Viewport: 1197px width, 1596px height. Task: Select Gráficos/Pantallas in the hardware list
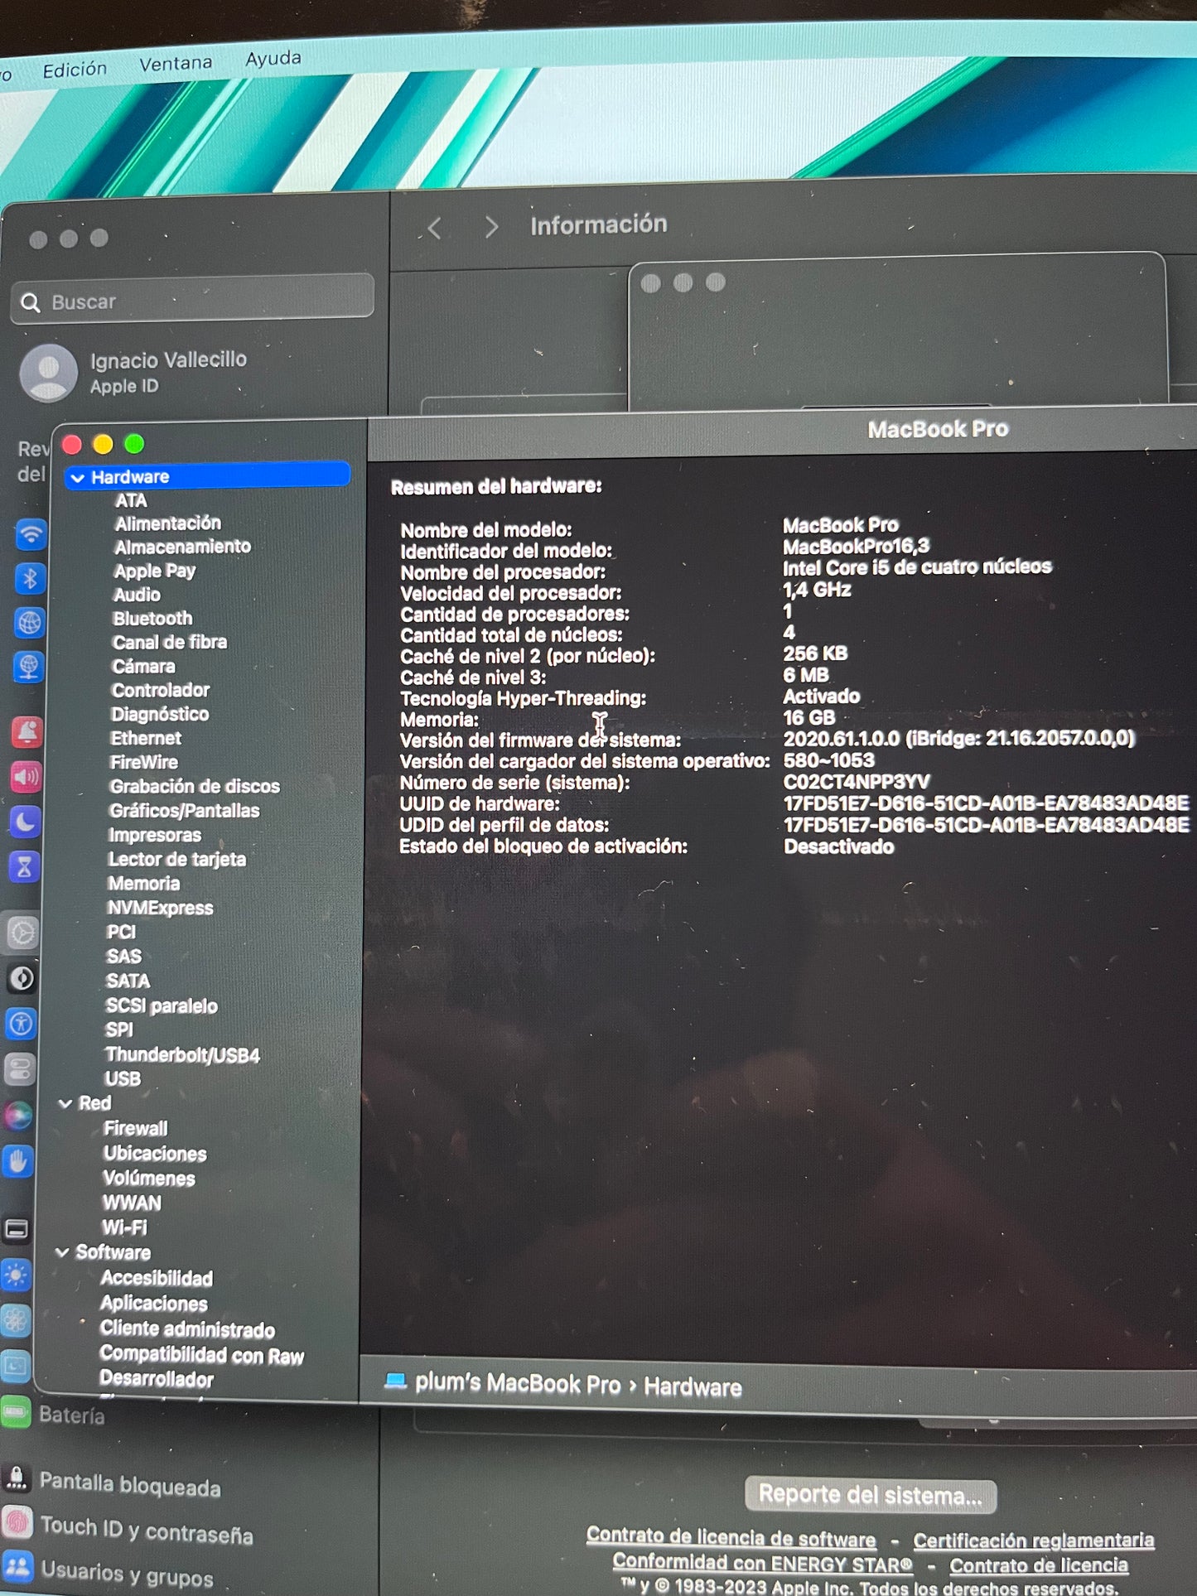pyautogui.click(x=184, y=811)
